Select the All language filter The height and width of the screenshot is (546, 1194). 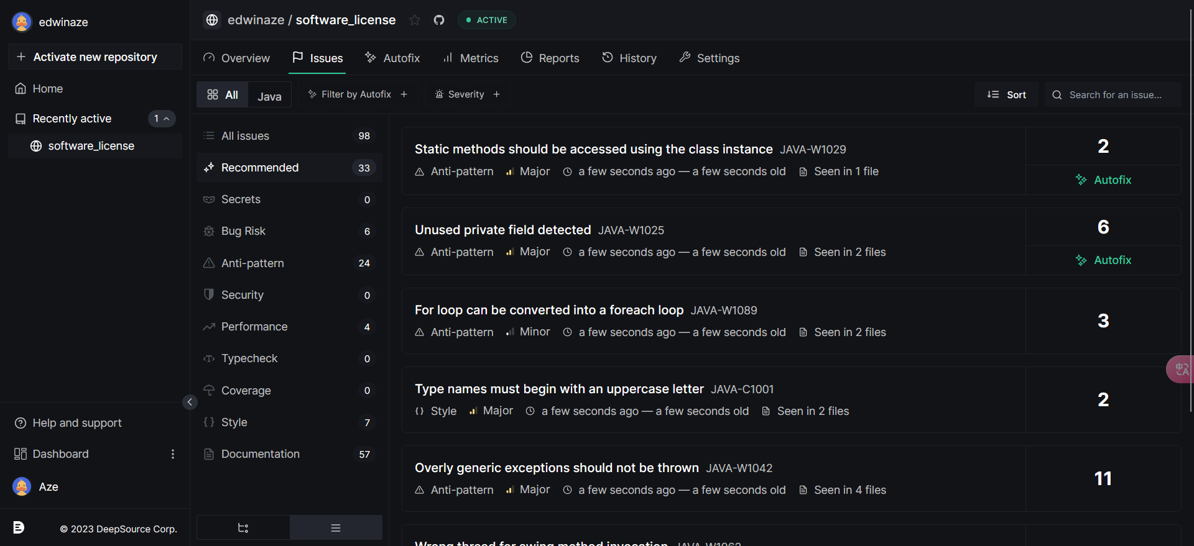(223, 95)
